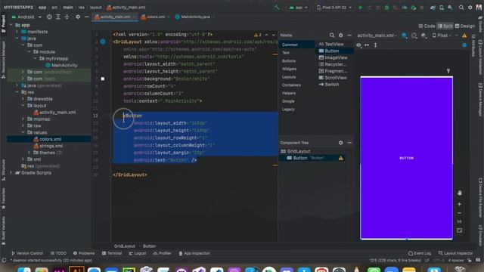Open the Event Log

[x=420, y=253]
